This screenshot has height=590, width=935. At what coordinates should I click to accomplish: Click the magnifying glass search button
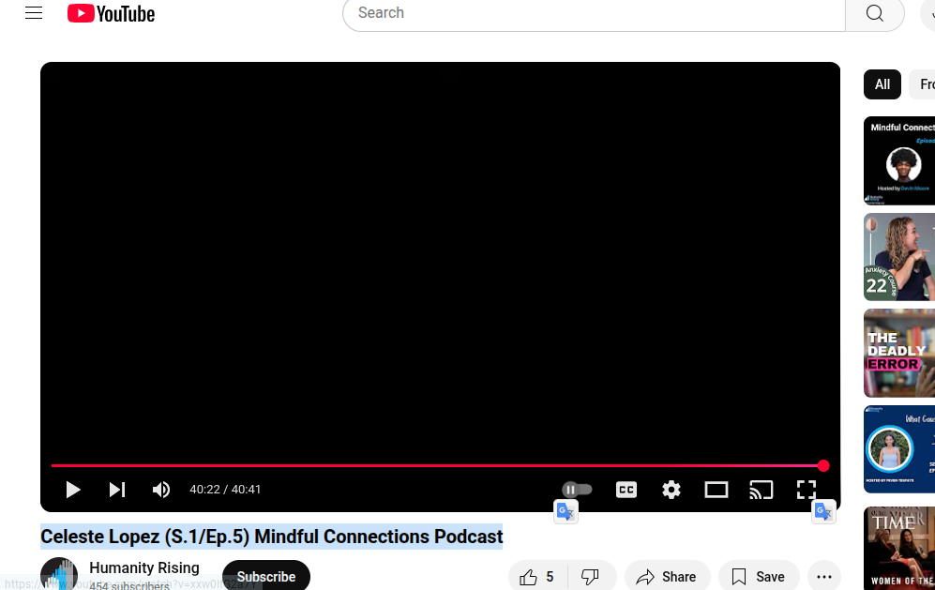pyautogui.click(x=875, y=13)
